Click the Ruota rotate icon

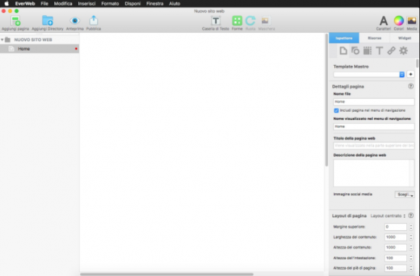250,21
